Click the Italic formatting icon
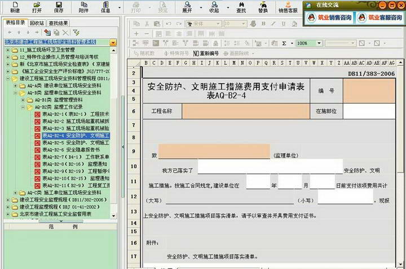406x269 pixels. pos(273,24)
